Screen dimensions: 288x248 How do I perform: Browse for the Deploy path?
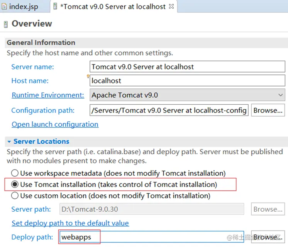pyautogui.click(x=268, y=237)
